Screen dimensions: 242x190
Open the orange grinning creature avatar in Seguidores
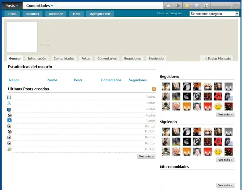click(x=187, y=107)
